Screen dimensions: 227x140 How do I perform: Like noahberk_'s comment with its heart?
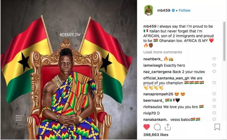(x=214, y=59)
